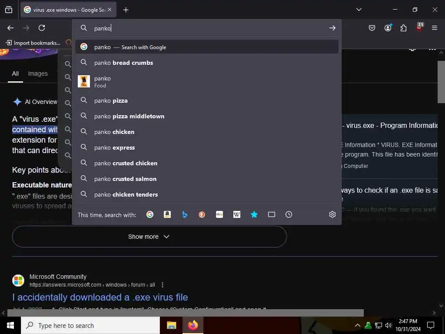Viewport: 445px width, 334px height.
Task: Open Save to Pocket button
Action: [372, 28]
